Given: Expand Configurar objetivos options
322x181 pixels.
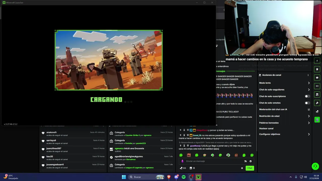Looking at the screenshot, I should [309, 134].
